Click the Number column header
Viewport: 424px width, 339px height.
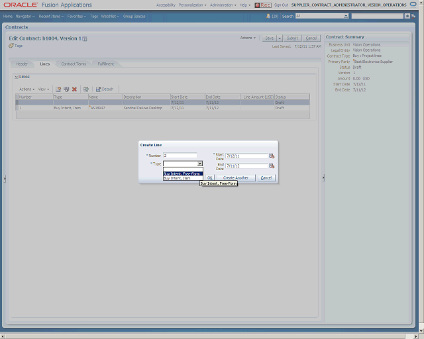point(36,97)
